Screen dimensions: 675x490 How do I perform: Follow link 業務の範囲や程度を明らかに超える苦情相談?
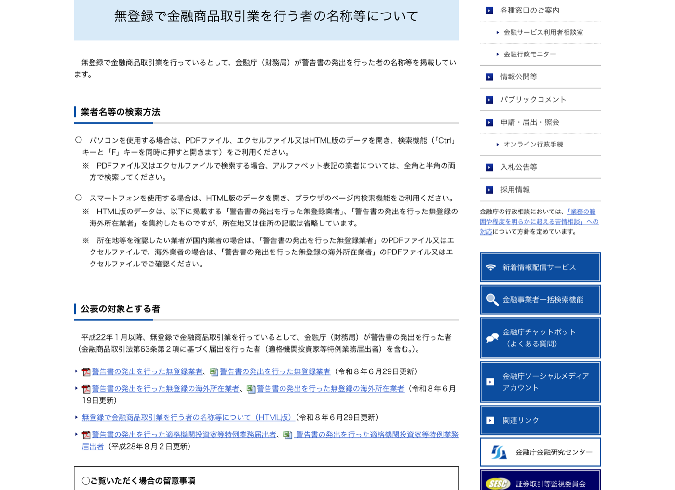(539, 222)
